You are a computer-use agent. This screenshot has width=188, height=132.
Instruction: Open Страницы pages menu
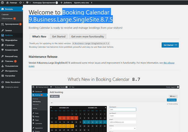click(x=11, y=45)
